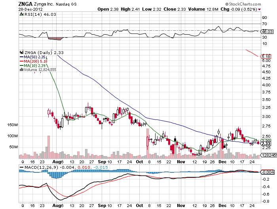Click the MA(10) 2.39 legend entry
Screen dimensions: 277x209
click(x=33, y=65)
